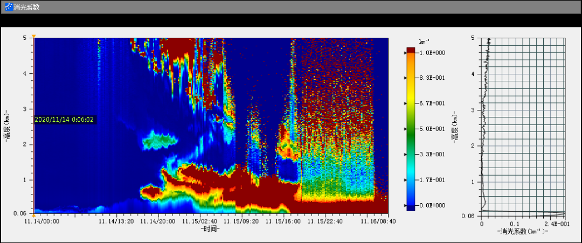Click the 消光系数 window icon

click(8, 7)
